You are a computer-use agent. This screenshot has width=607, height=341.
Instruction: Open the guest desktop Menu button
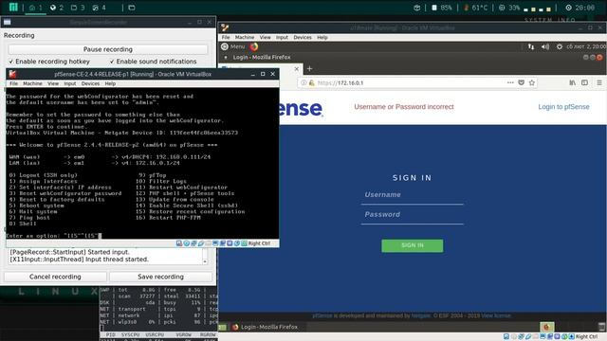(x=233, y=46)
